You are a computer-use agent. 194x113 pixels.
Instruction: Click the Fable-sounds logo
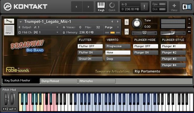pos(18,70)
